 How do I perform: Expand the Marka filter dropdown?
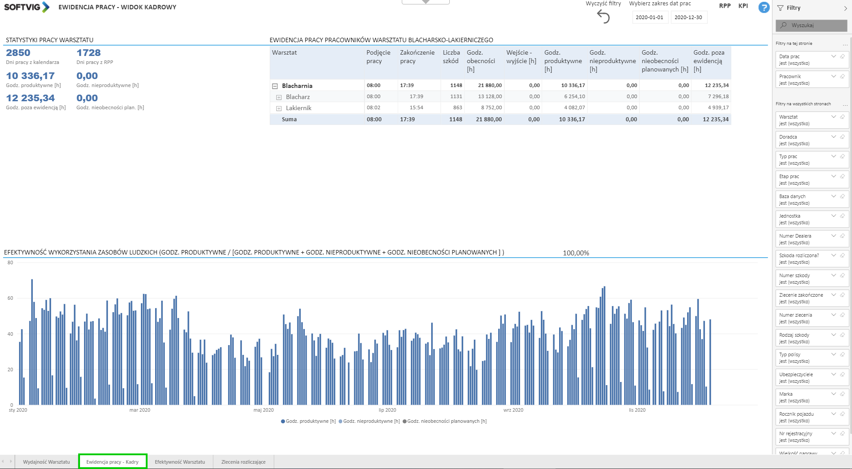point(834,394)
